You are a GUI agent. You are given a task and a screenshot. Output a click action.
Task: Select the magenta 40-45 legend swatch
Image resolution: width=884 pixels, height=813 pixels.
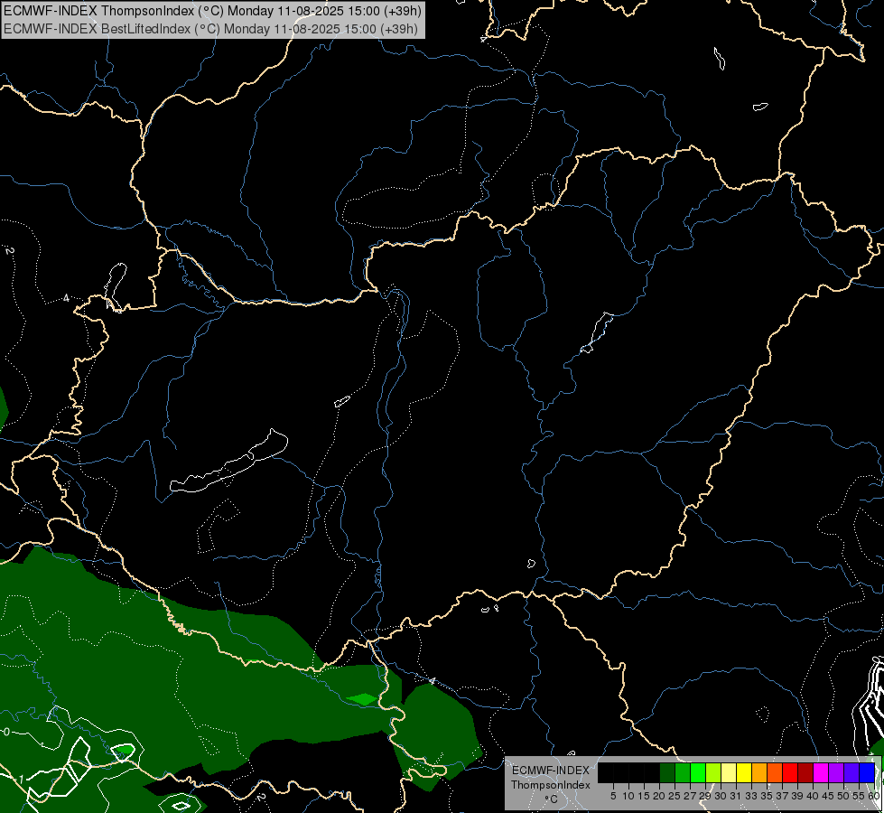[x=821, y=772]
